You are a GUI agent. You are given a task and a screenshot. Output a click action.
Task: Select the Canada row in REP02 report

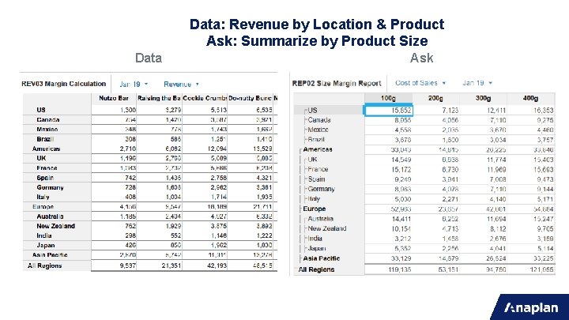[x=319, y=120]
